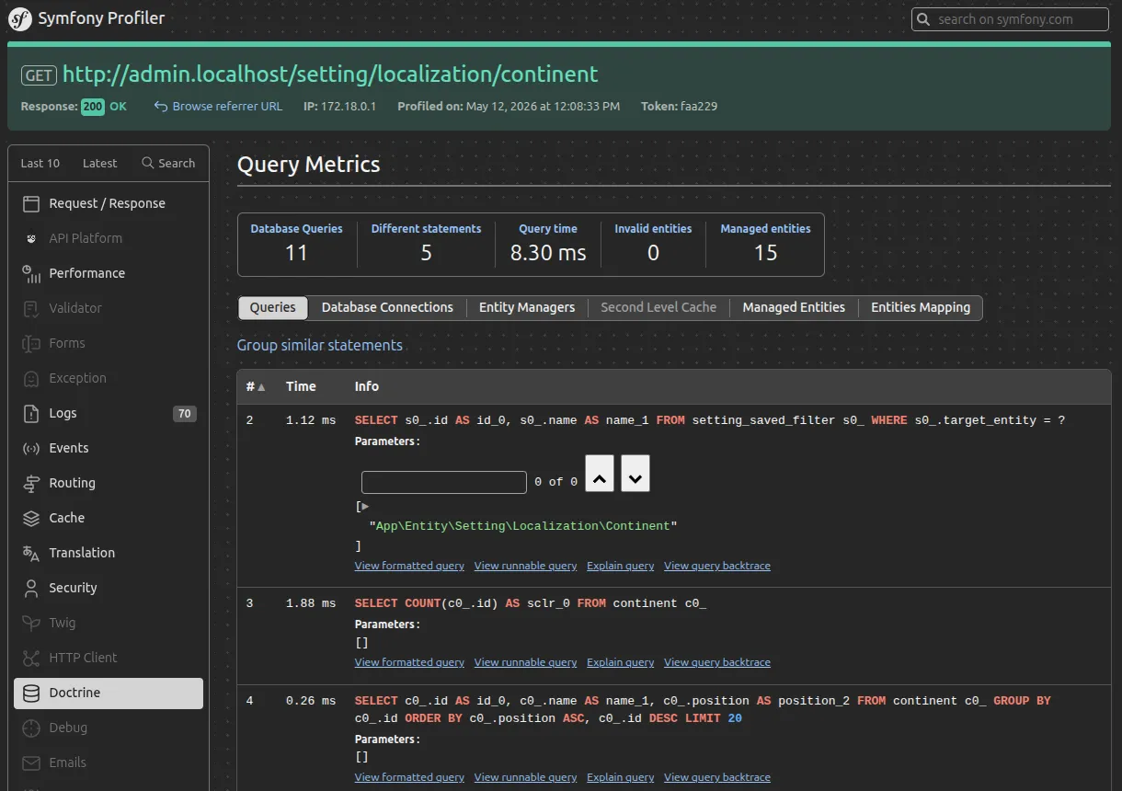Click the Time column header

[301, 386]
